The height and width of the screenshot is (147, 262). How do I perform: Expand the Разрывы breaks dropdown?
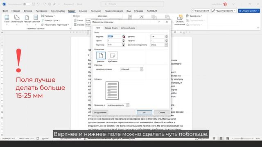coord(48,16)
